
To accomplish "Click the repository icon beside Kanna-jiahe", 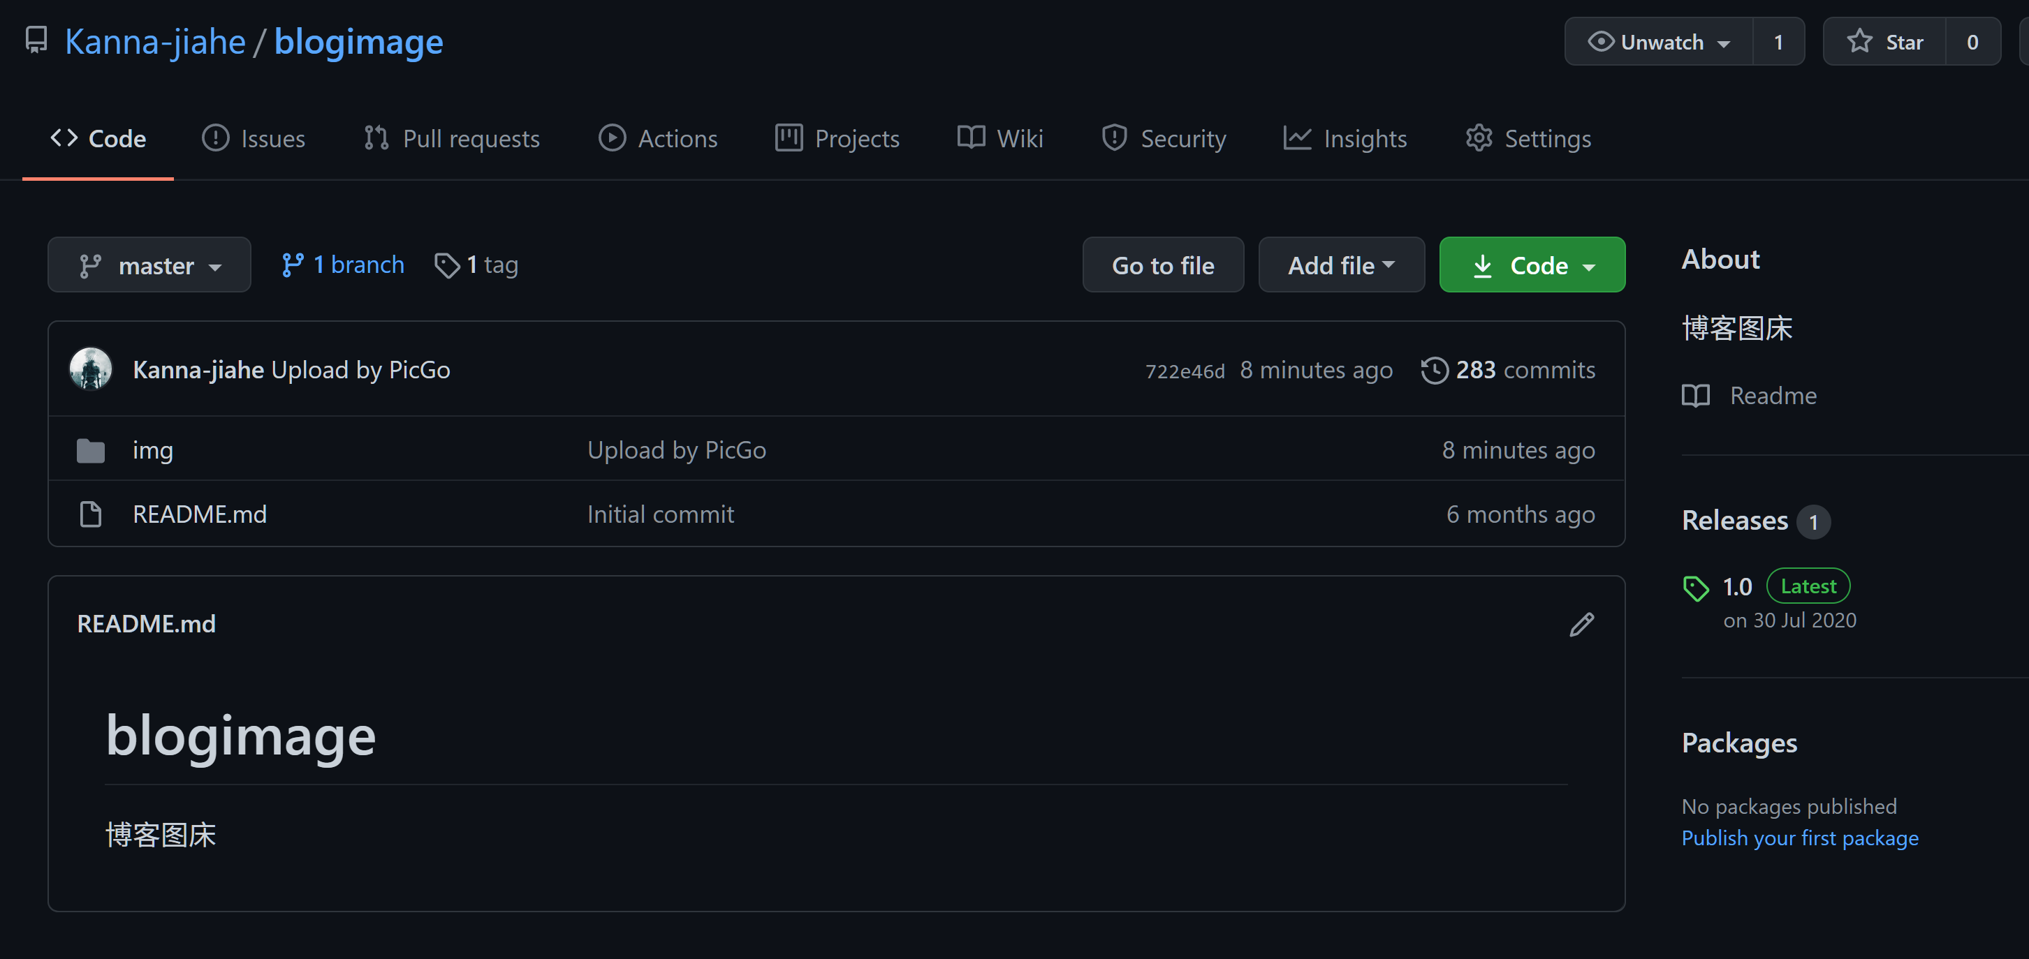I will coord(36,40).
